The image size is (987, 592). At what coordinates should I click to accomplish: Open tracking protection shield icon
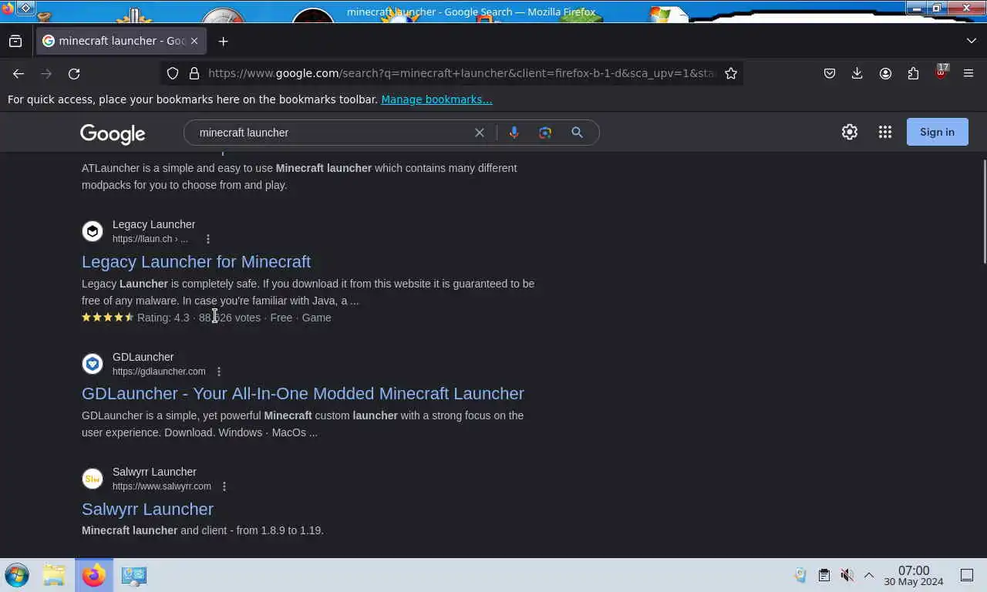[173, 73]
